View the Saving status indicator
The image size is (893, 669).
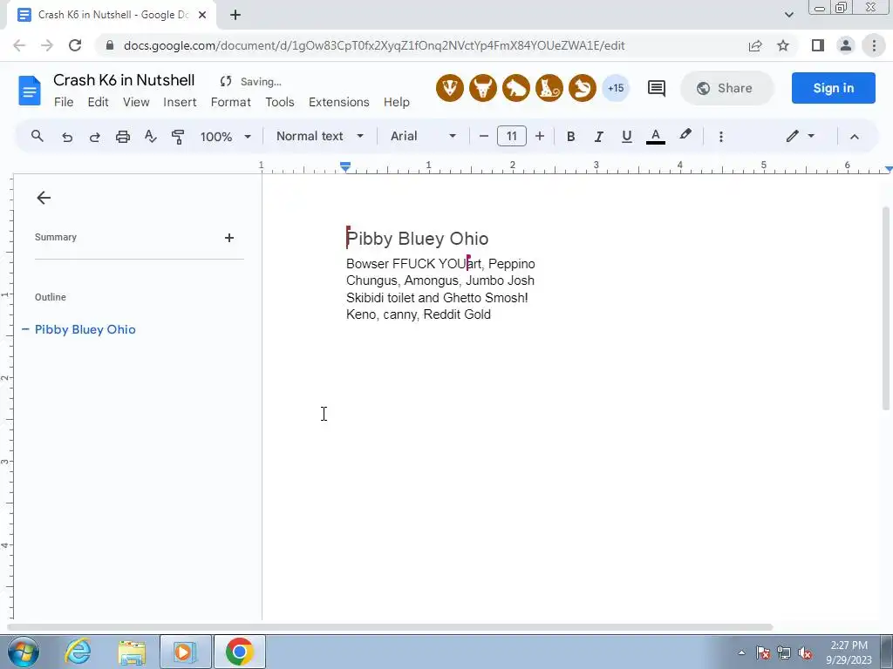tap(250, 82)
